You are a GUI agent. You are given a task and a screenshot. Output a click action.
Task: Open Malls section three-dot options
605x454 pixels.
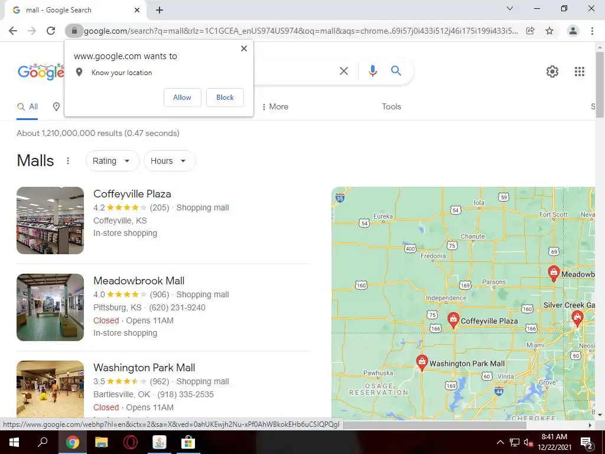68,161
